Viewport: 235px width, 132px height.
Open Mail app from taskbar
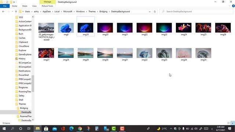(55, 129)
